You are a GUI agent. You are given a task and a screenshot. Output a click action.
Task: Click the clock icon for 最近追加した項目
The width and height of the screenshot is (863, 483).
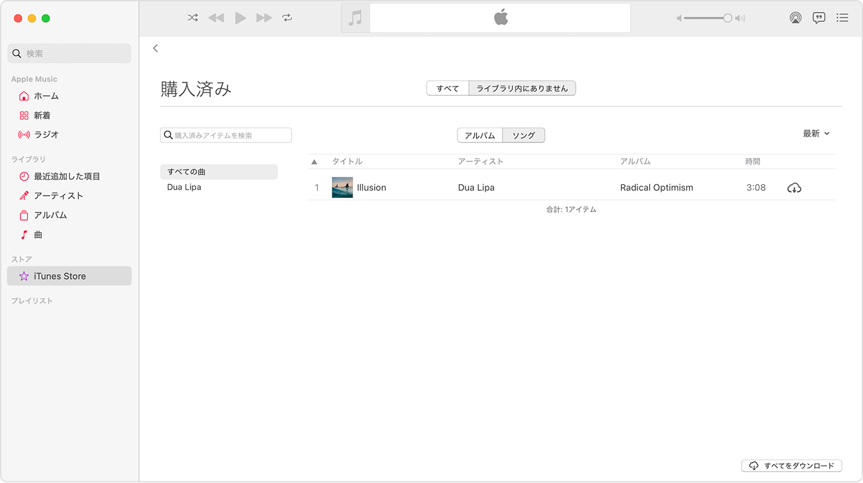point(24,176)
